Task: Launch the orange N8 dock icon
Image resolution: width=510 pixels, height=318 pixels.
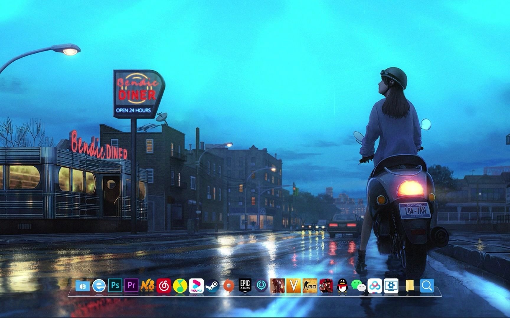Action: pyautogui.click(x=148, y=286)
